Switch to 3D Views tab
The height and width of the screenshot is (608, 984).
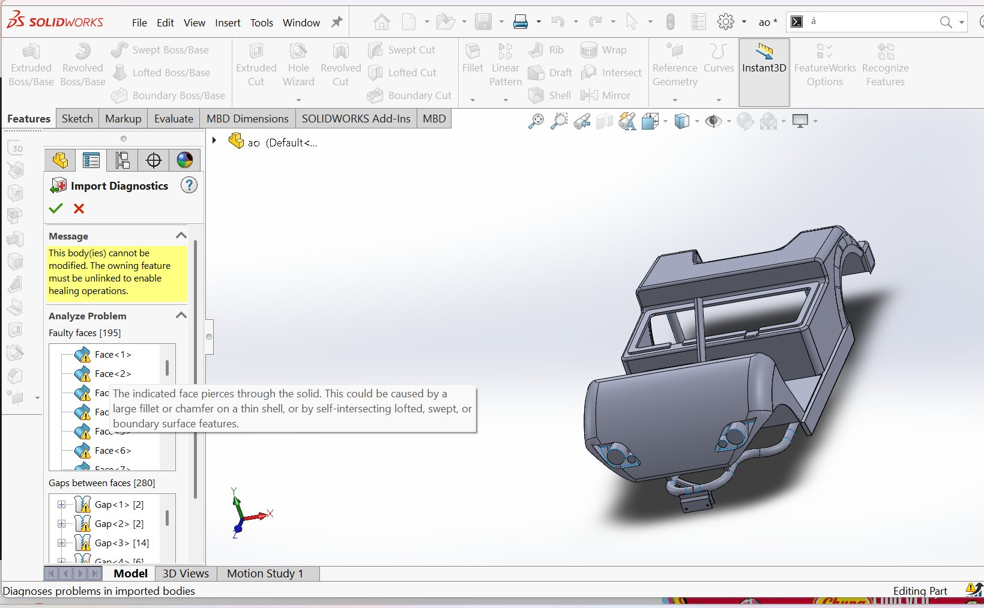(x=186, y=574)
